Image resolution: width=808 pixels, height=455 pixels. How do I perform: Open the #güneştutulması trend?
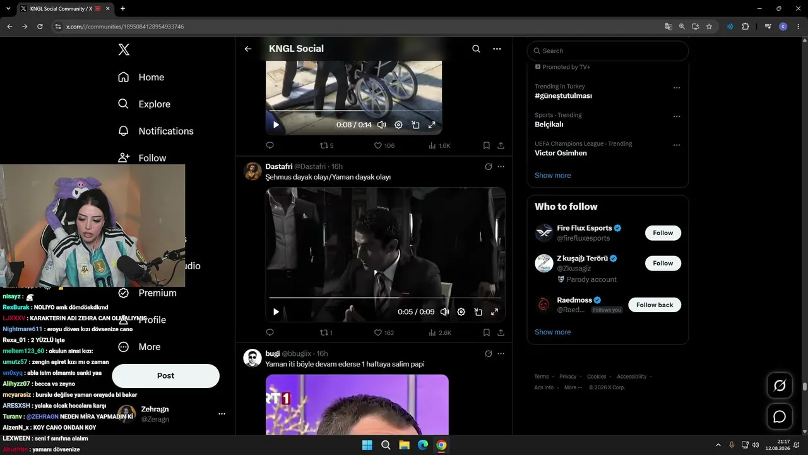[x=563, y=96]
